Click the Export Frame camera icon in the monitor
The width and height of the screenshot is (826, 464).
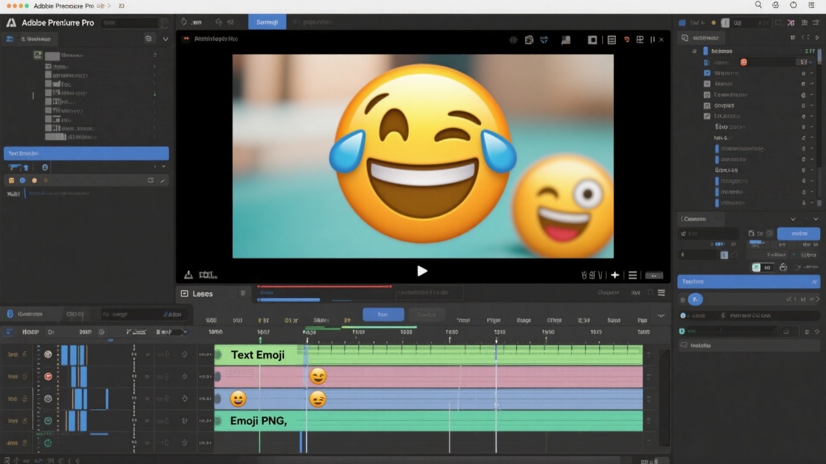click(530, 40)
